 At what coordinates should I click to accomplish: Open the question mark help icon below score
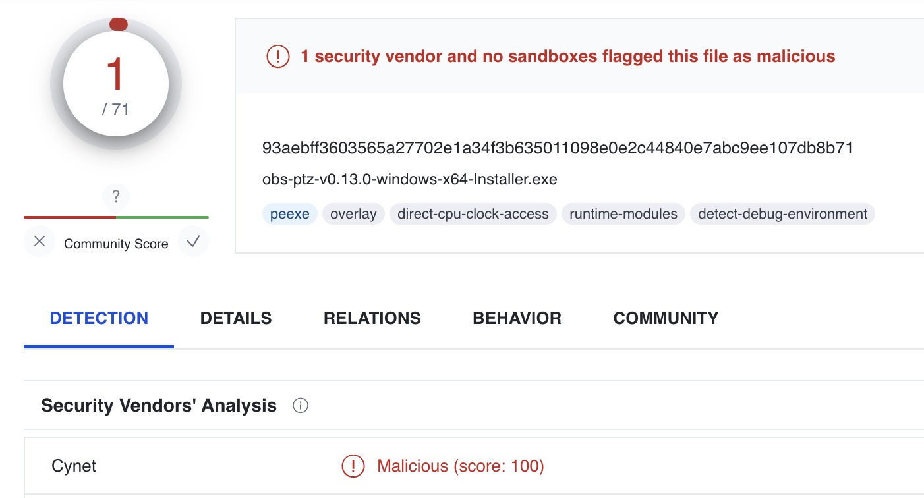click(116, 197)
